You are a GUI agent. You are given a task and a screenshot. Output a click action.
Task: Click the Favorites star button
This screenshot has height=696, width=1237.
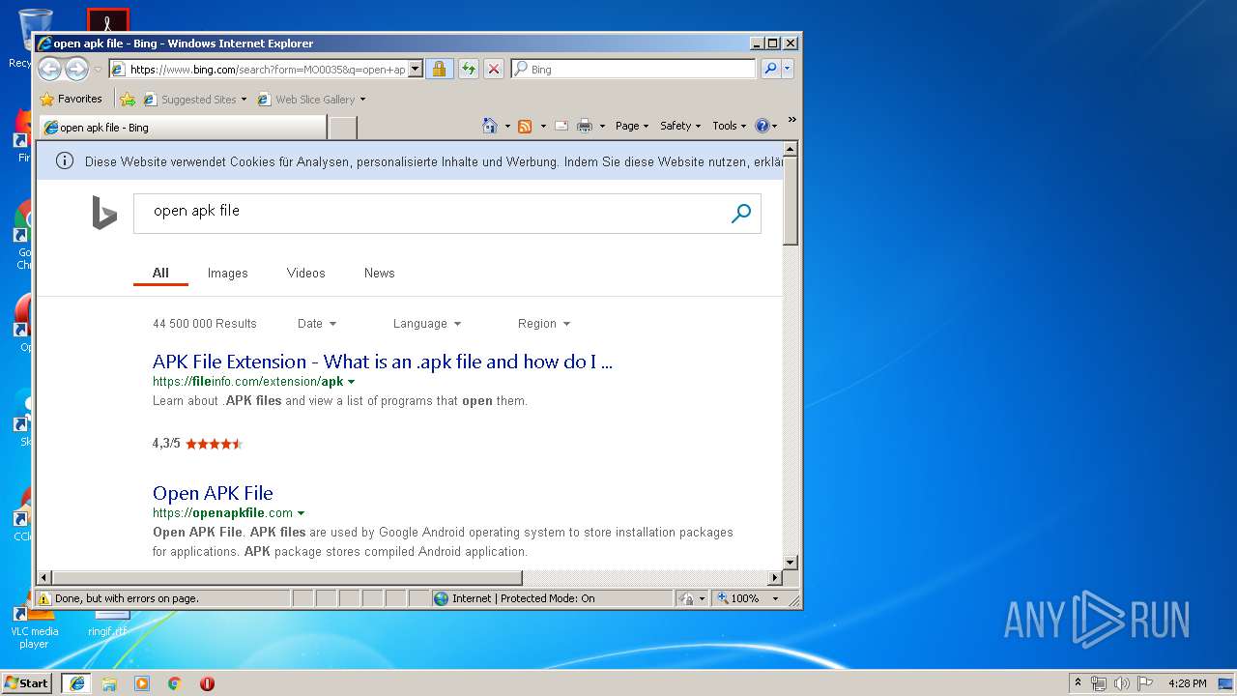pos(71,99)
